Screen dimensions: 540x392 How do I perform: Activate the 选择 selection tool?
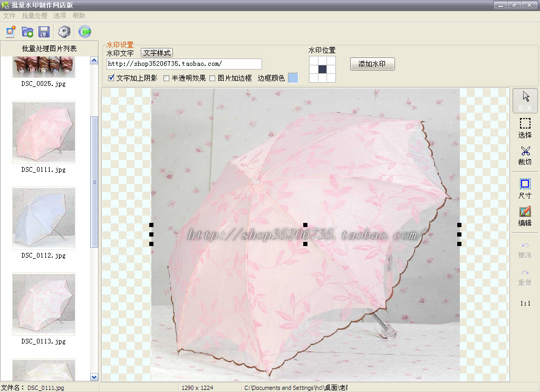point(525,128)
